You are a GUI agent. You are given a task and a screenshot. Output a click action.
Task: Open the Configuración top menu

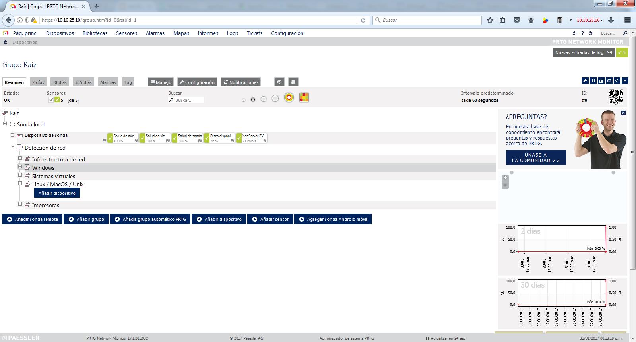287,33
